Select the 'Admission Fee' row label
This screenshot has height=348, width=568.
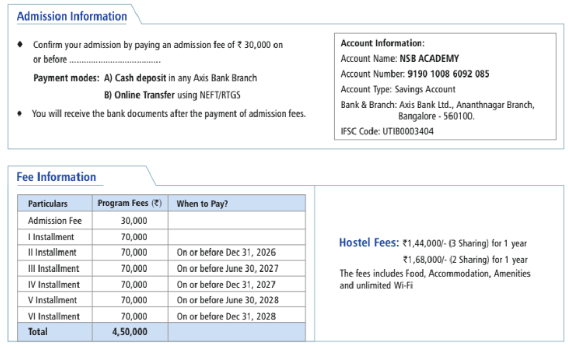[x=54, y=221]
